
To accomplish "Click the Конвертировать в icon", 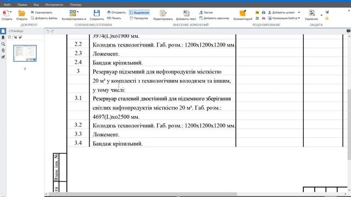I will pyautogui.click(x=73, y=13).
